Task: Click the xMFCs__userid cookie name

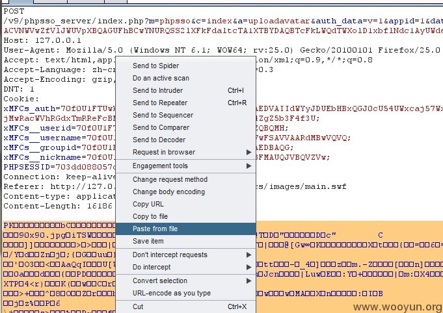Action: point(37,128)
